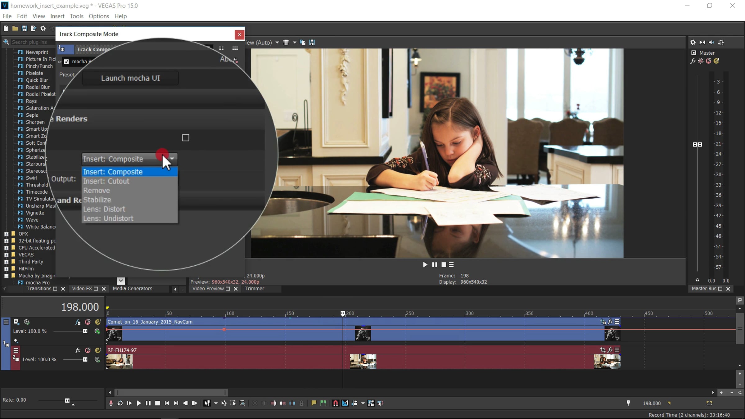The image size is (745, 419).
Task: Select the Selection Edit tool
Action: [x=233, y=403]
